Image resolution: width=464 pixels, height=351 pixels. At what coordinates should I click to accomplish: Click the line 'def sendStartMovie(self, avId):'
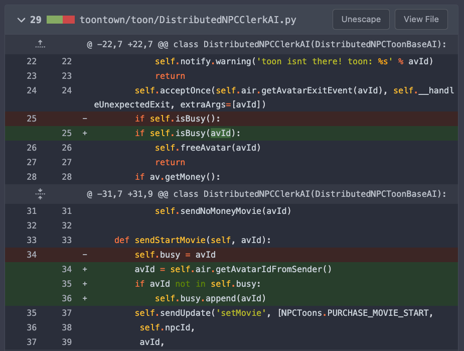pos(193,240)
